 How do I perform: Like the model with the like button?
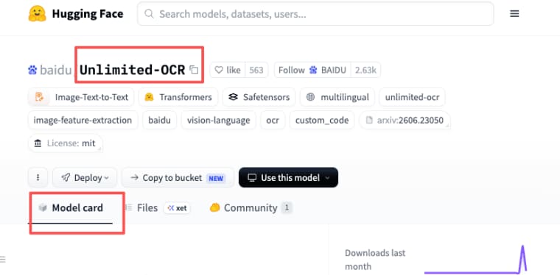click(x=228, y=70)
